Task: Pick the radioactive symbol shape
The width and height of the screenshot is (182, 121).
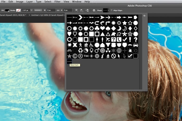Action: coord(108,51)
